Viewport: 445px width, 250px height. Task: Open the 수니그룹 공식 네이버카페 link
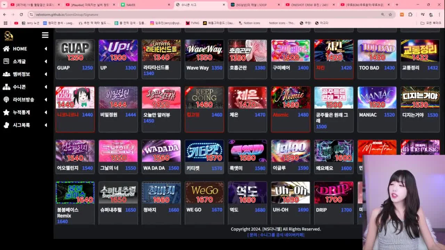(x=276, y=235)
